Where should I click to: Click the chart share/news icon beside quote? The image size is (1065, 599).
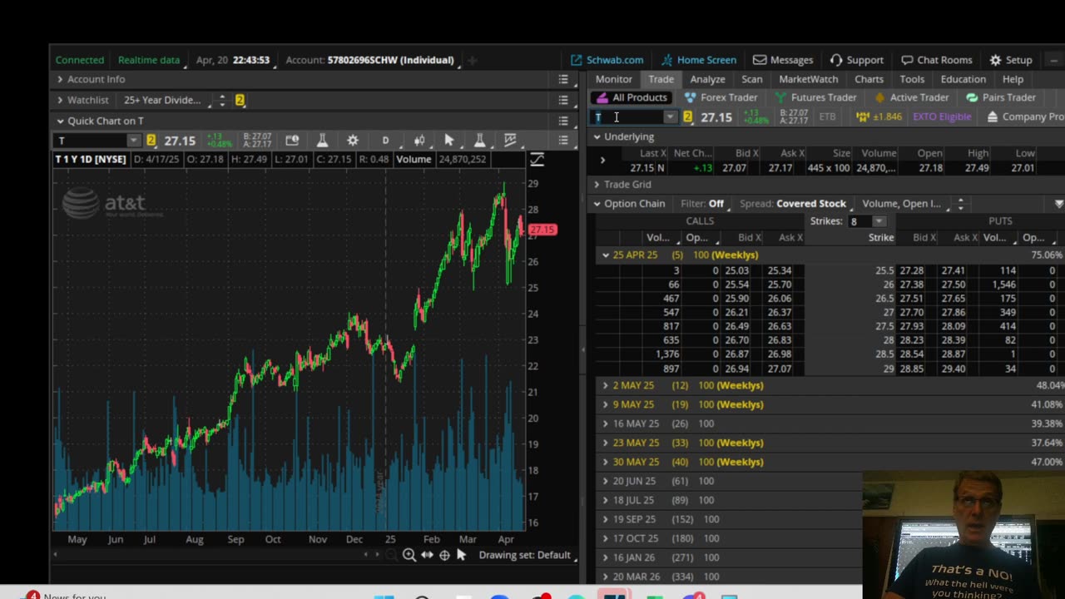pyautogui.click(x=292, y=141)
